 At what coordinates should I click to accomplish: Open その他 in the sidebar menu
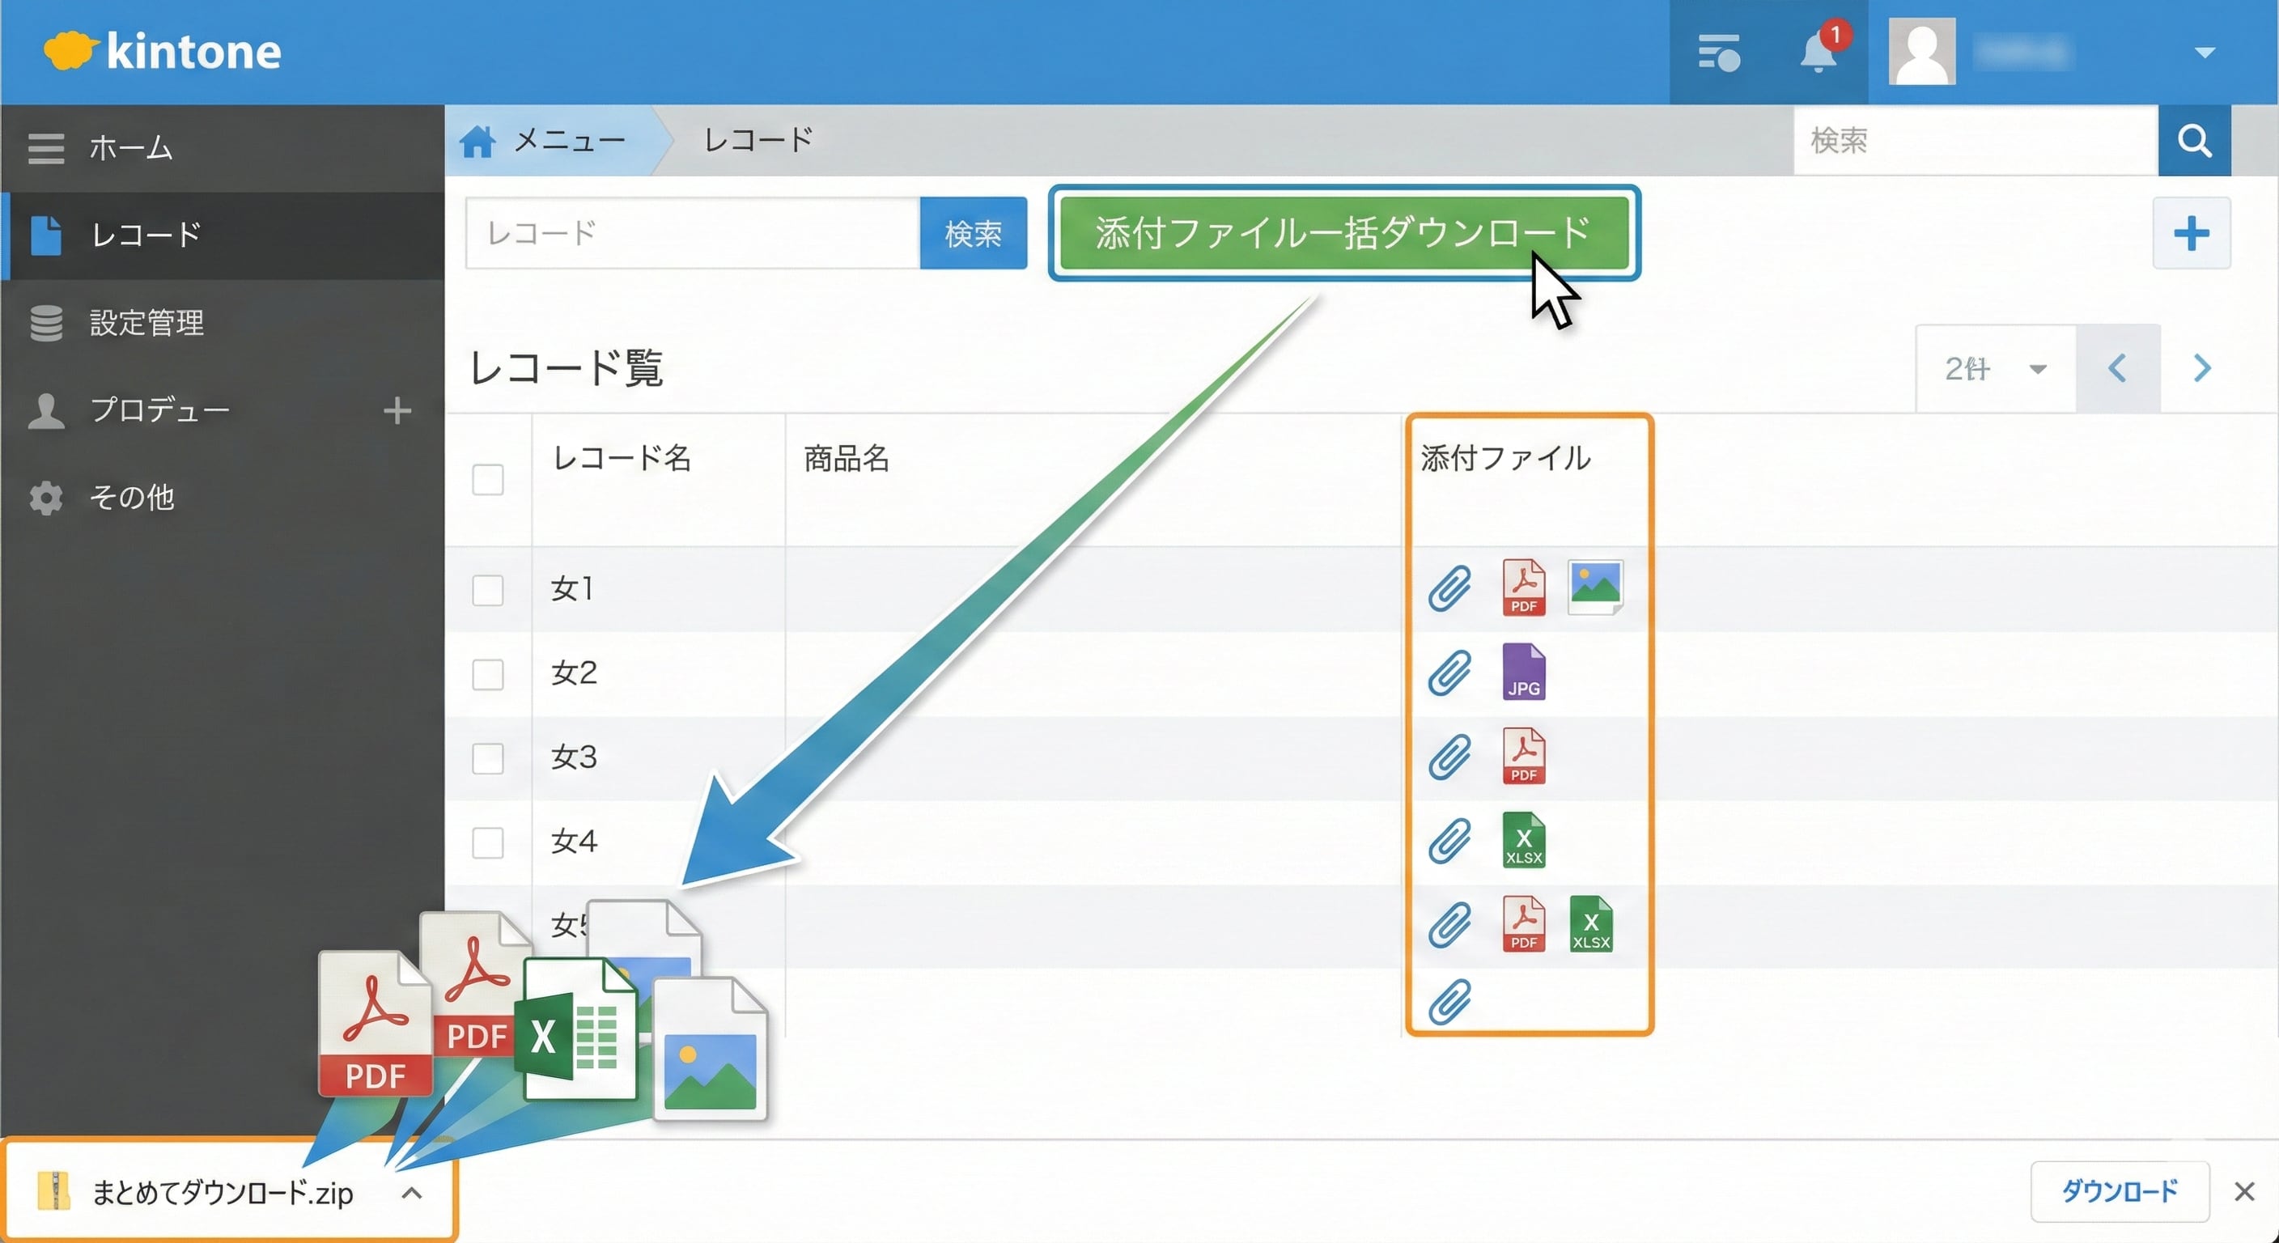pos(131,497)
